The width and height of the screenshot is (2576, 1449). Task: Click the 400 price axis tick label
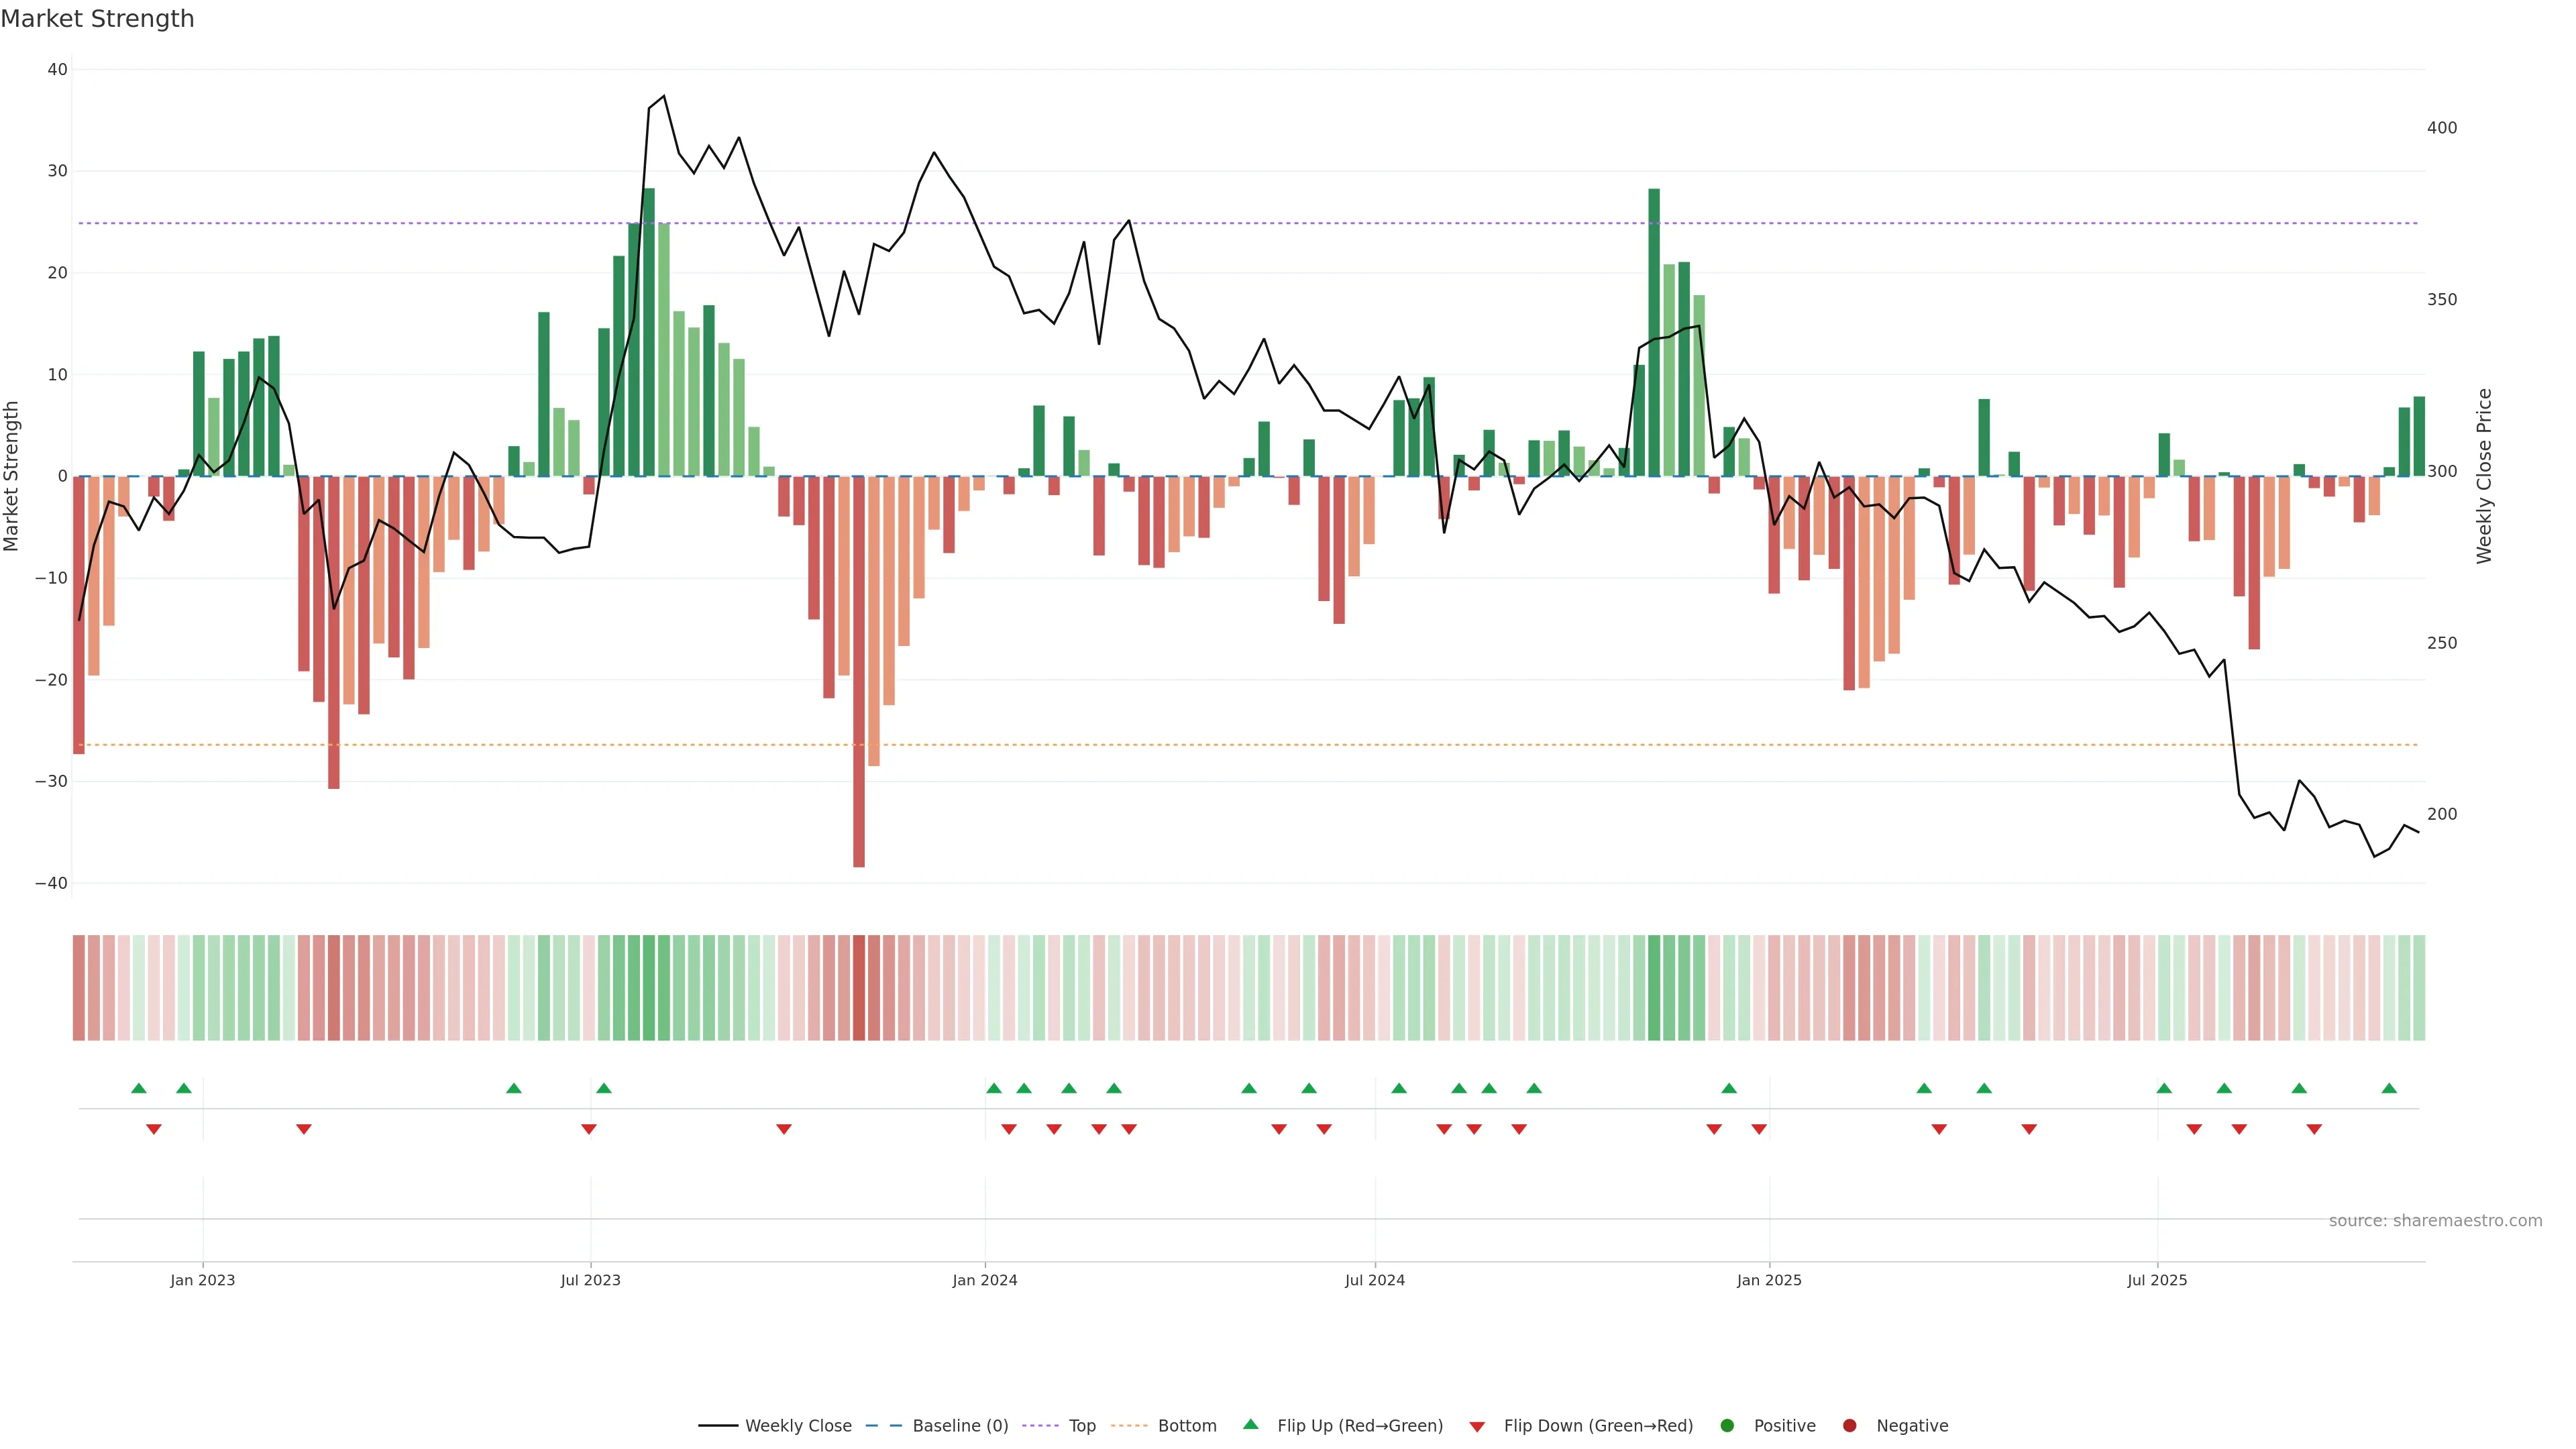pos(2441,128)
